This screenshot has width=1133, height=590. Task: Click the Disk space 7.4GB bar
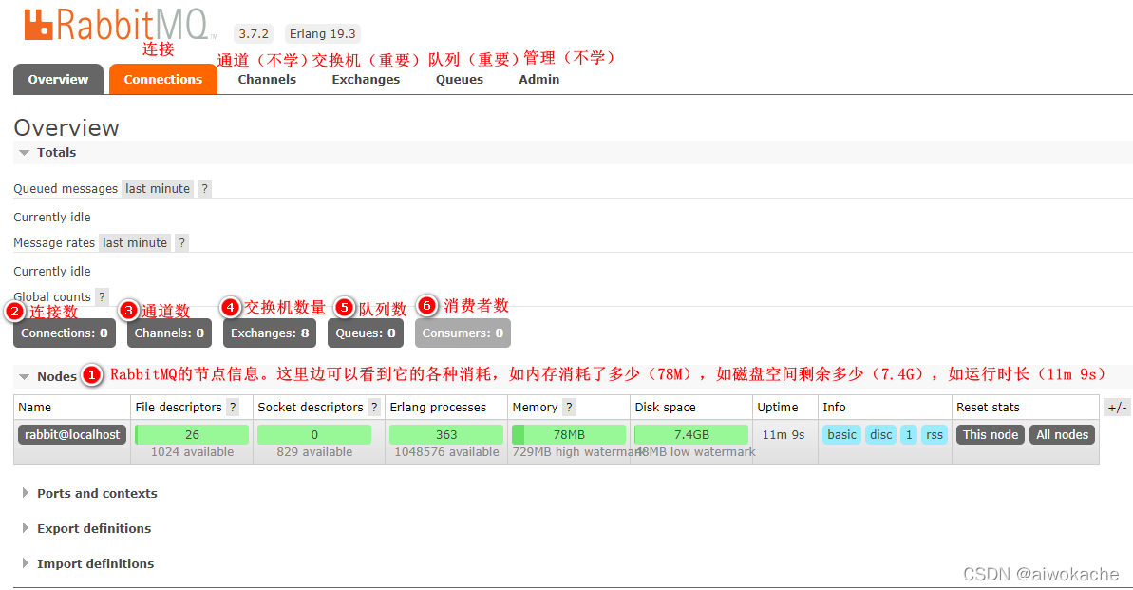pyautogui.click(x=691, y=434)
